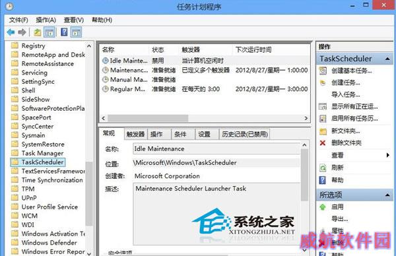Click the tree scrollbar up arrow
Image resolution: width=396 pixels, height=256 pixels.
coord(89,46)
